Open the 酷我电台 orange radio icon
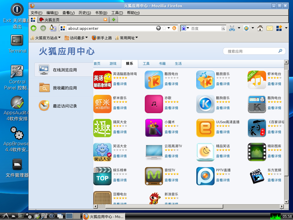Image resolution: width=293 pixels, height=220 pixels. click(154, 80)
